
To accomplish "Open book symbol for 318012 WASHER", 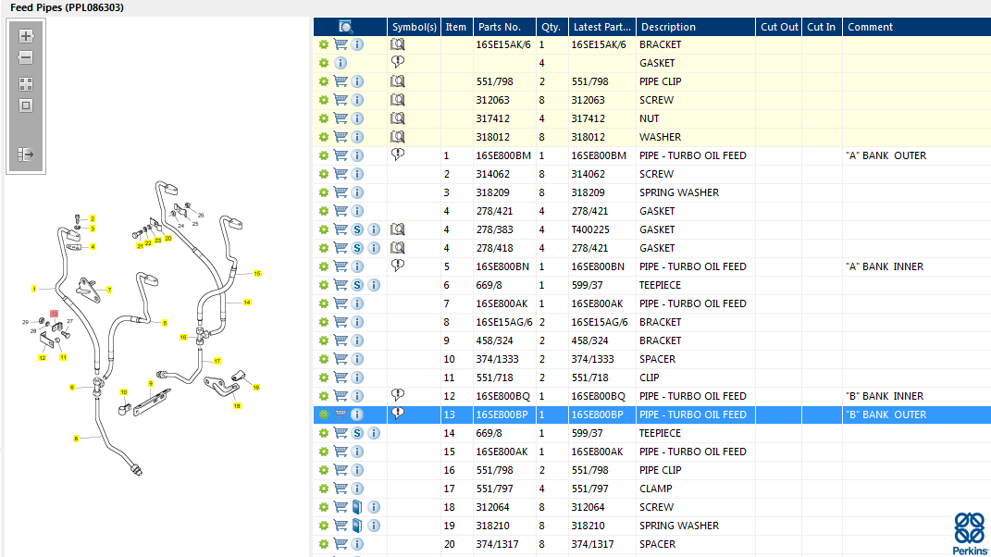I will pyautogui.click(x=398, y=137).
